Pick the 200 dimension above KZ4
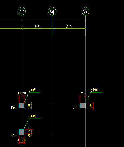Screen dimensions: 124x147 click(24, 93)
